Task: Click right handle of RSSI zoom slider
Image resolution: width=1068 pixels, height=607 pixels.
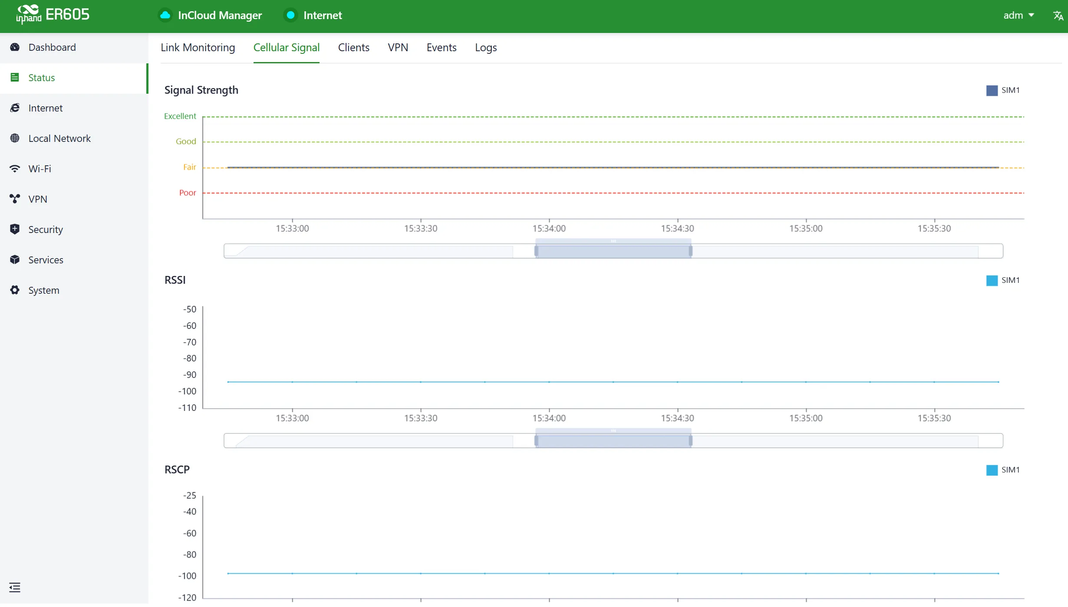Action: [x=690, y=441]
